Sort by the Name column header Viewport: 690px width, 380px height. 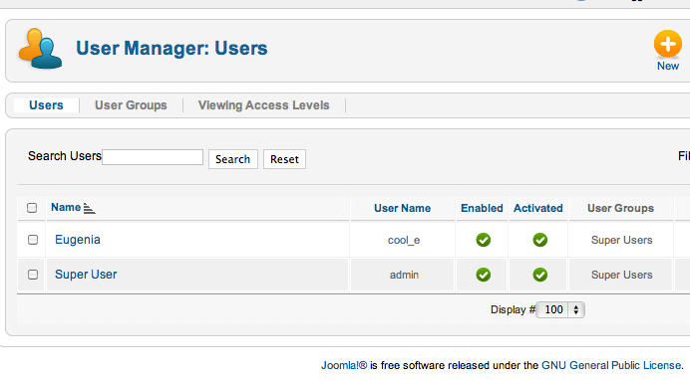click(x=66, y=207)
